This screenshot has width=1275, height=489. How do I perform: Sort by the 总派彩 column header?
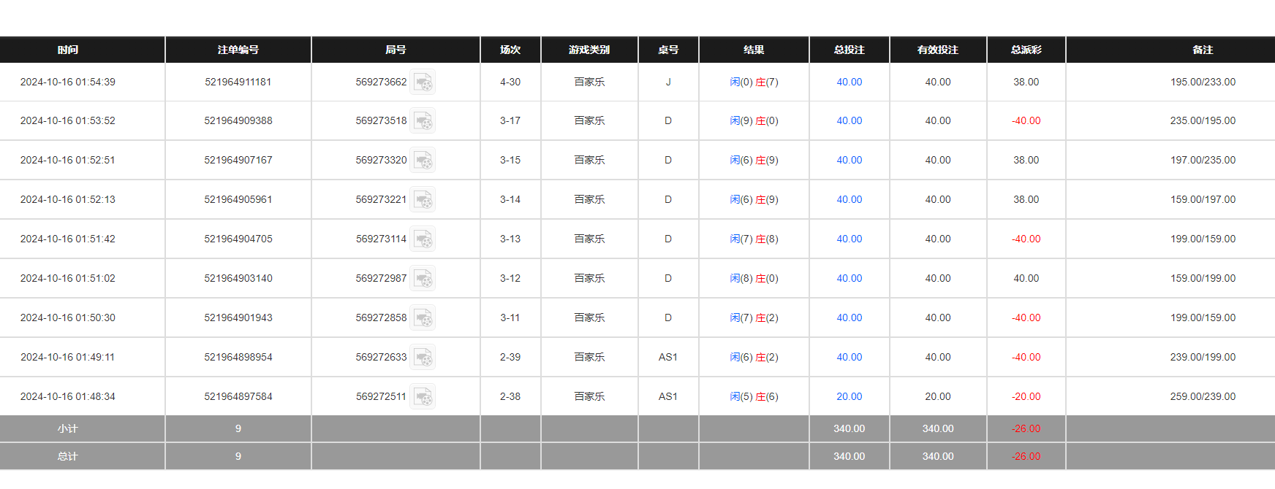[1026, 50]
